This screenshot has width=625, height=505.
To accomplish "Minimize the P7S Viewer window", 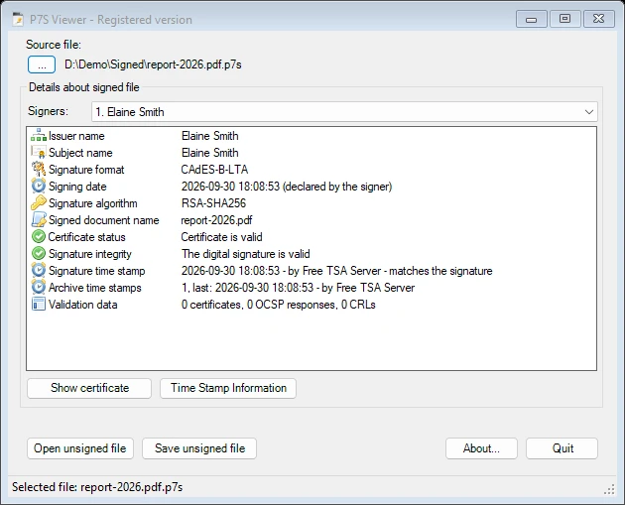I will [x=531, y=19].
